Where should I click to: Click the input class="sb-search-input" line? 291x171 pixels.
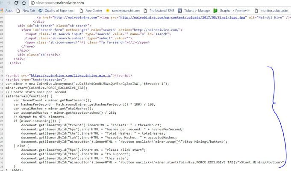[x=98, y=34]
